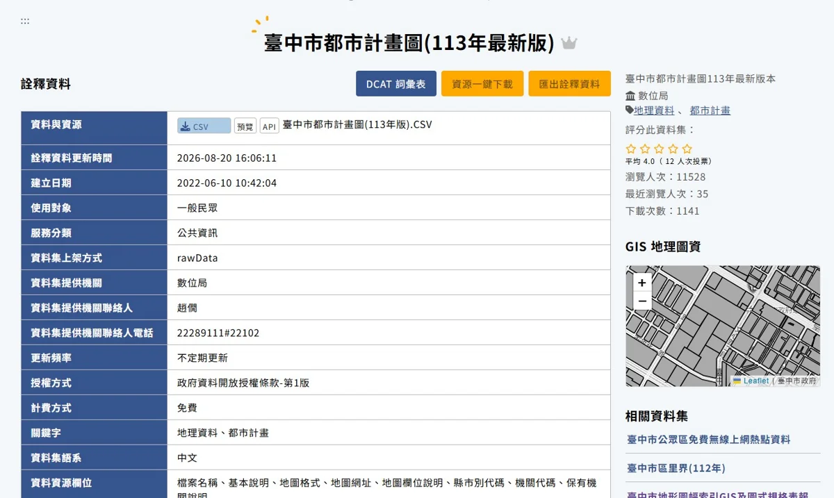Open 臺中市公眾區免費無線上網熱點資料 related dataset
This screenshot has width=834, height=498.
[x=708, y=440]
